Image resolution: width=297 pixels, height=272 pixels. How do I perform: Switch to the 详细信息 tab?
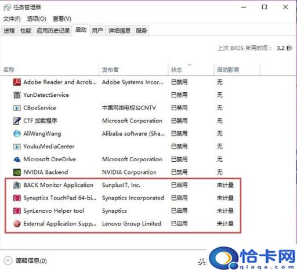coord(119,31)
